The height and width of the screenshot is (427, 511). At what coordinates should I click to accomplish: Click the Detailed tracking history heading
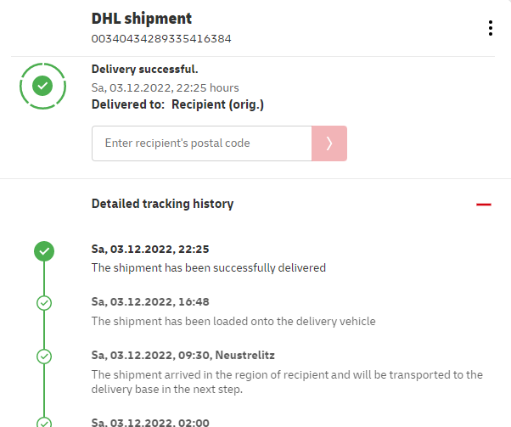tap(162, 204)
